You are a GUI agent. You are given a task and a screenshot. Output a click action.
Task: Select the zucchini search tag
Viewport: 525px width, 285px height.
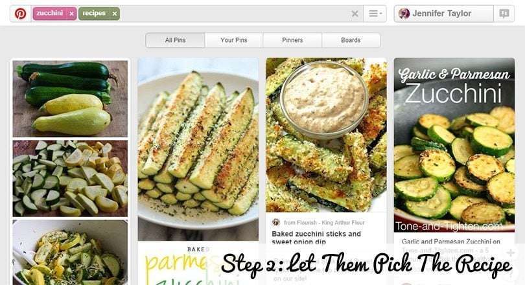pos(50,14)
